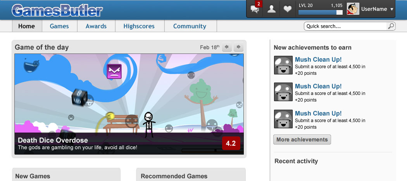Switch to the Awards tab
The height and width of the screenshot is (181, 407).
tap(96, 26)
